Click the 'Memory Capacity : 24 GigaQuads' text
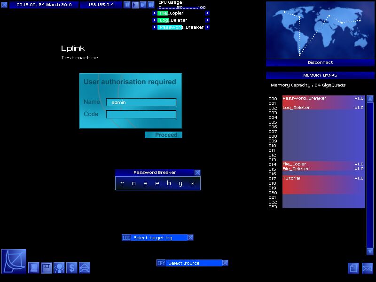 [308, 85]
